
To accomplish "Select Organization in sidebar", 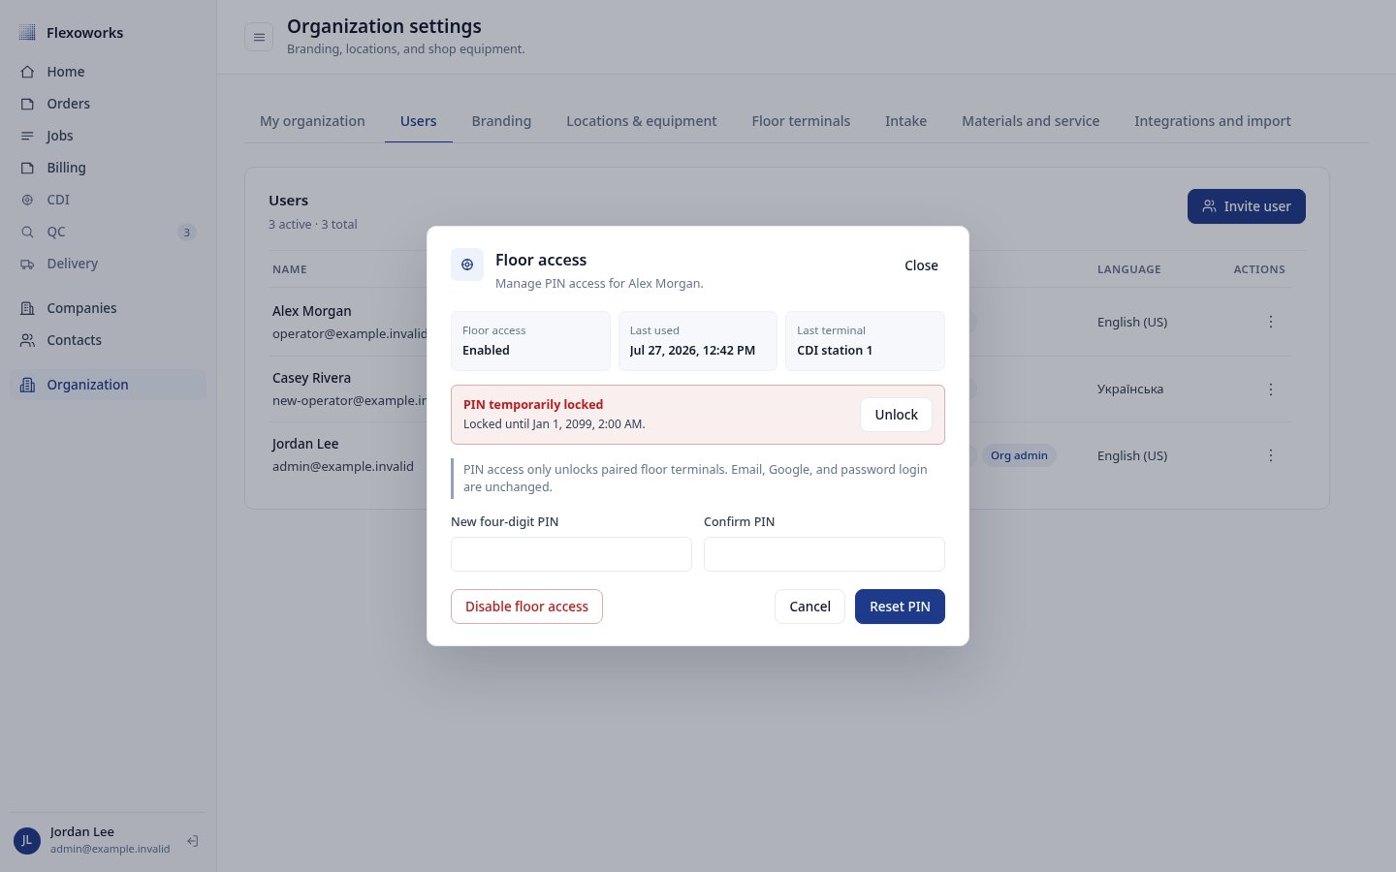I will click(x=108, y=385).
